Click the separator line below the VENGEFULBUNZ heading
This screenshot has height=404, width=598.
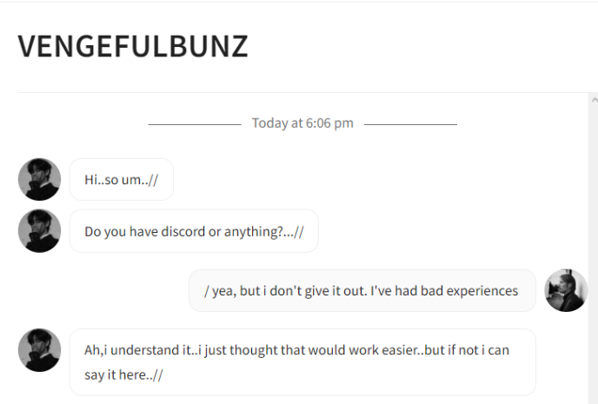(x=303, y=92)
